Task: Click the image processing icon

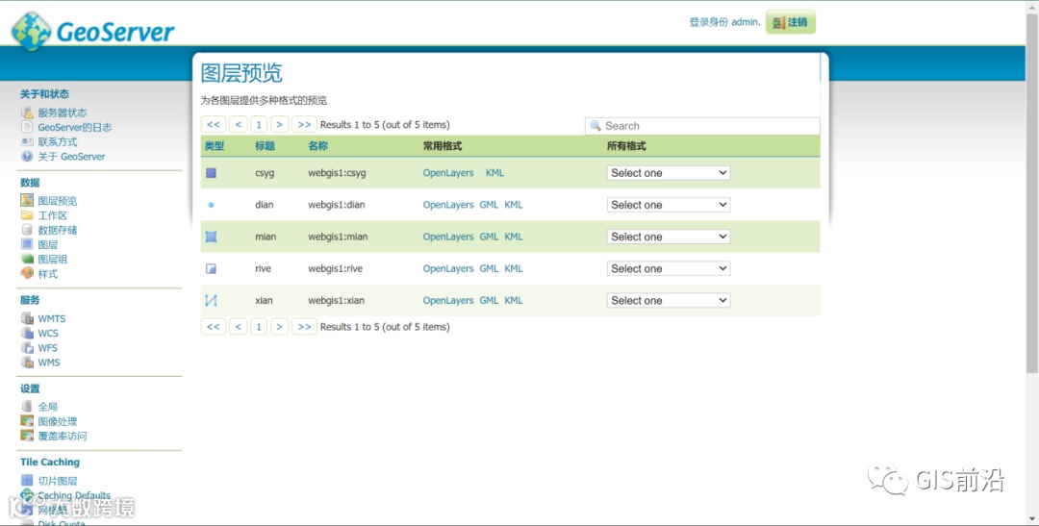Action: coord(27,421)
